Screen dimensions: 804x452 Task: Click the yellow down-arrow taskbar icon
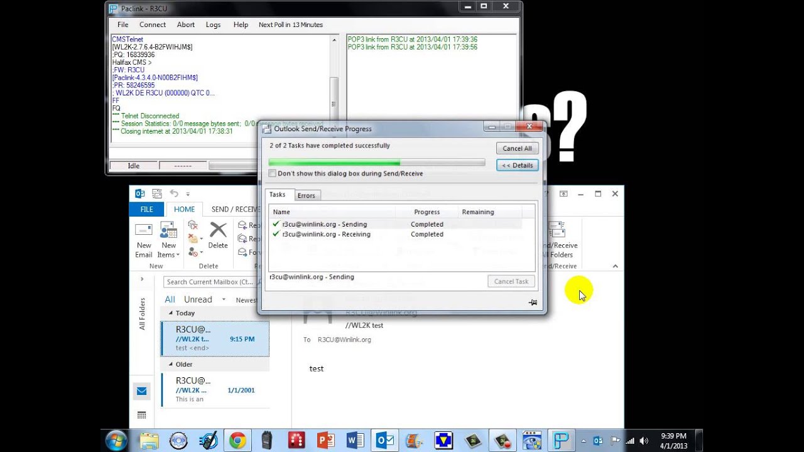(443, 441)
